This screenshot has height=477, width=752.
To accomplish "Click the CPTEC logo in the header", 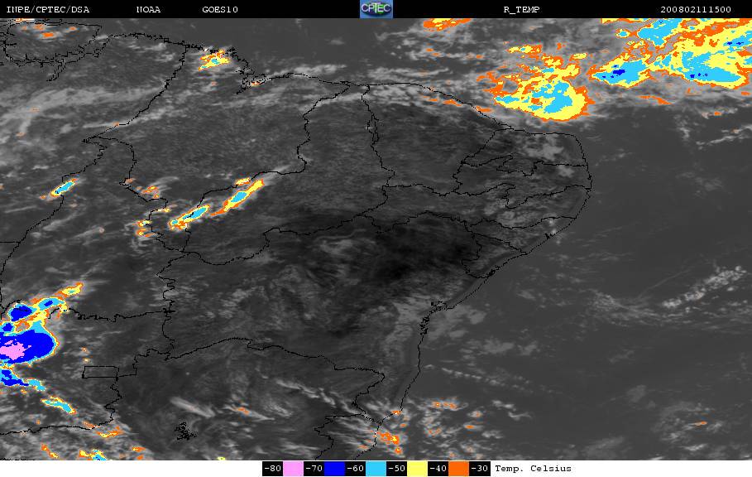I will [x=376, y=9].
